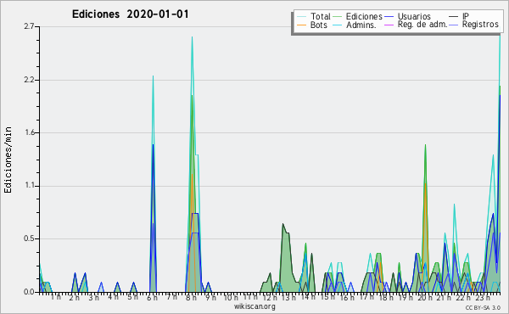This screenshot has width=509, height=314.
Task: Click the y-axis value 0.5
Action: point(29,238)
